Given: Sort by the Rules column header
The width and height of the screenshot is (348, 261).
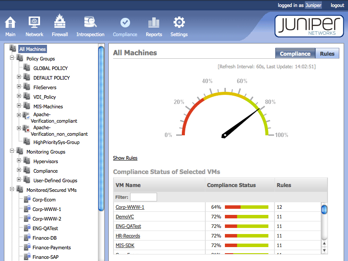Looking at the screenshot, I should 301,185.
